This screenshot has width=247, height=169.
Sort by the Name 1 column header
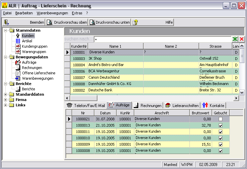pyautogui.click(x=115, y=46)
